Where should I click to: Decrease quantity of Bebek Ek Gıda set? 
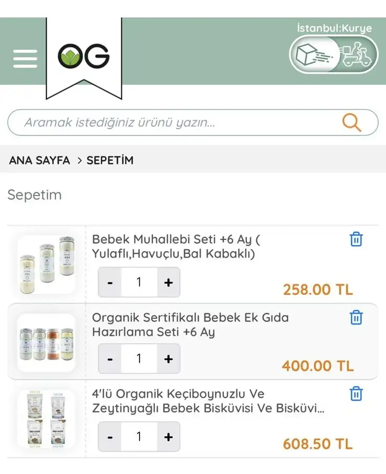coord(110,359)
